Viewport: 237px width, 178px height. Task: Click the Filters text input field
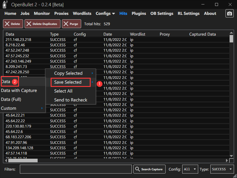[76, 169]
